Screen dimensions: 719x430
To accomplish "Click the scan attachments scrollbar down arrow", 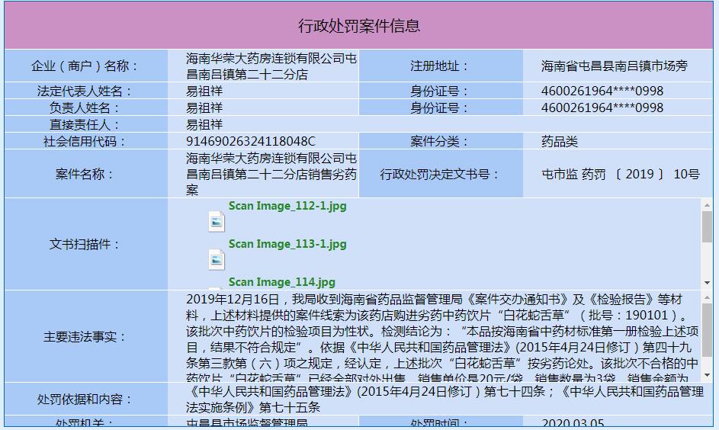I will 707,283.
